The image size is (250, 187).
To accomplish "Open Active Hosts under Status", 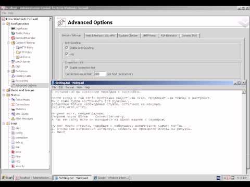I will click(x=20, y=100).
